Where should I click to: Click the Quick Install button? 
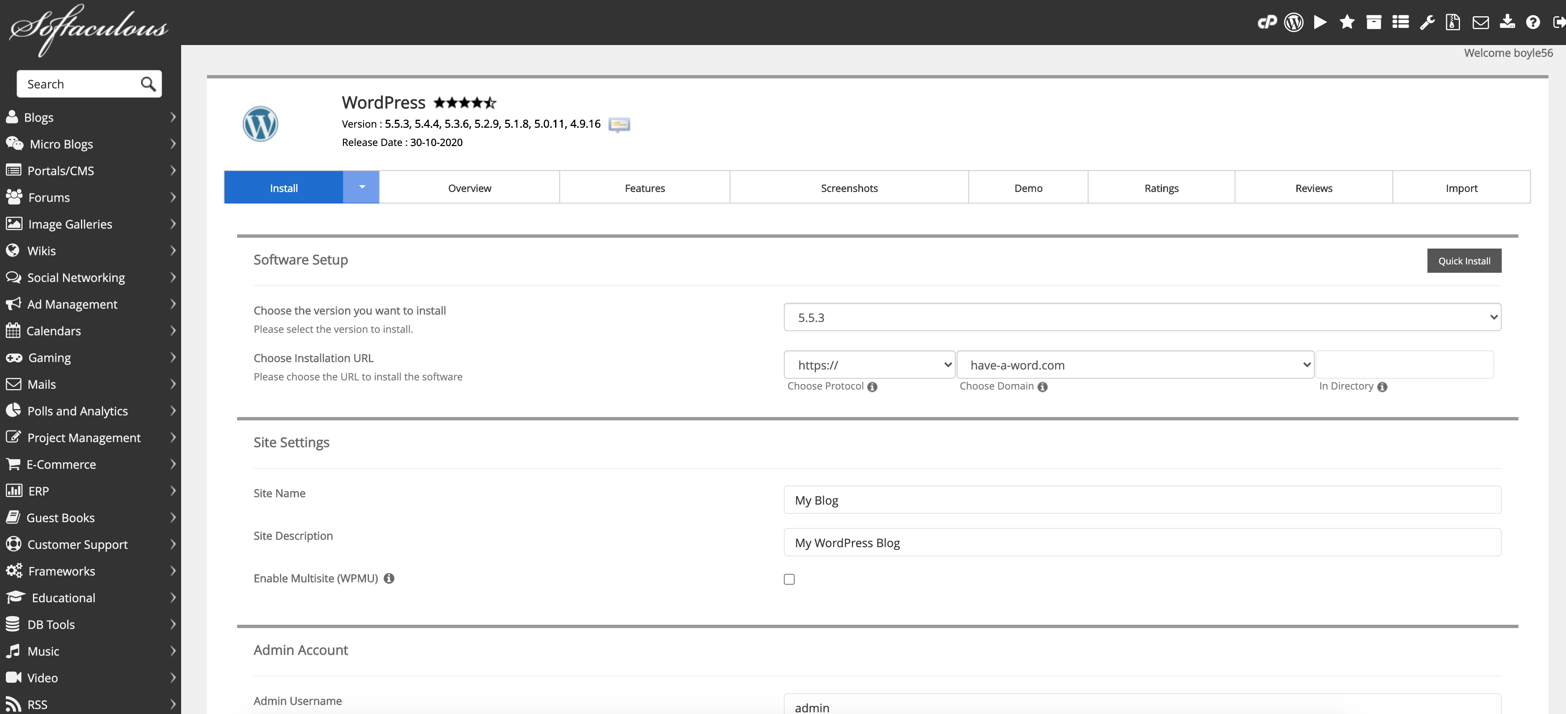(x=1464, y=261)
